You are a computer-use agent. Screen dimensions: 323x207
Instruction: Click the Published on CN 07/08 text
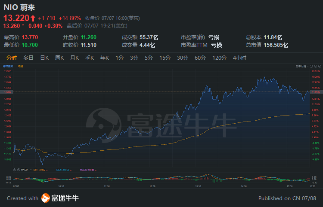click(287, 198)
